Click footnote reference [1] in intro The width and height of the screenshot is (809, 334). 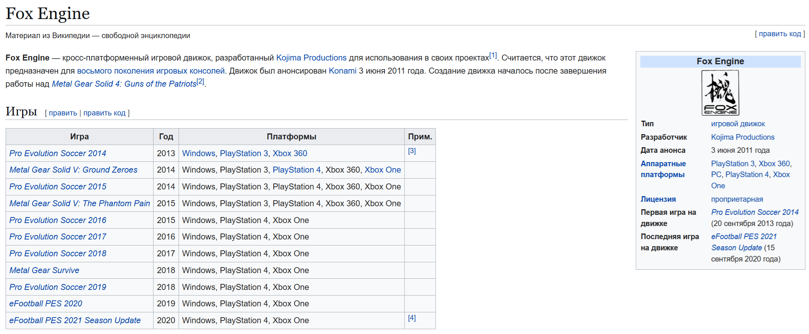493,56
